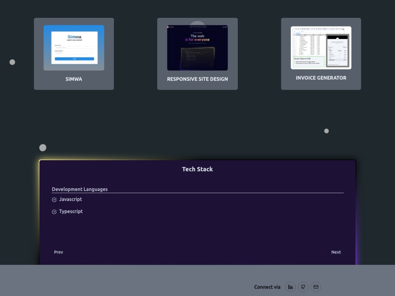Click the RESPONSIVE SITE DESIGN title

197,79
